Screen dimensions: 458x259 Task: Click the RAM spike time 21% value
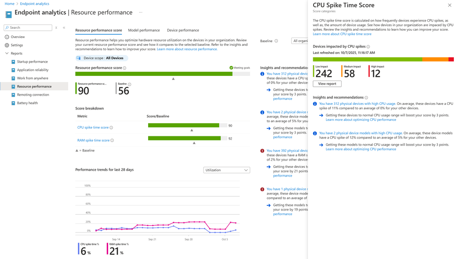point(116,251)
